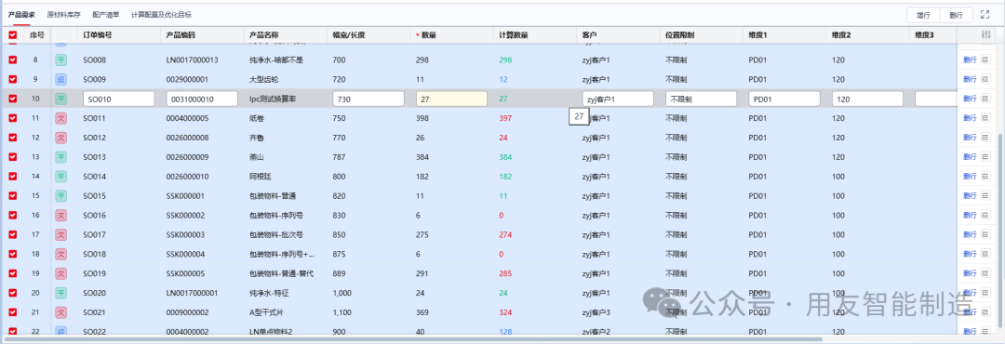Open the 计算配置及优化目标 tab

click(x=161, y=14)
